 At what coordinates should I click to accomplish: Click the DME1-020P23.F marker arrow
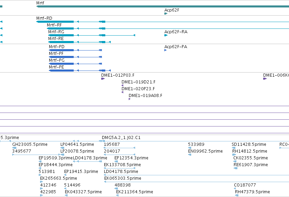(122, 92)
